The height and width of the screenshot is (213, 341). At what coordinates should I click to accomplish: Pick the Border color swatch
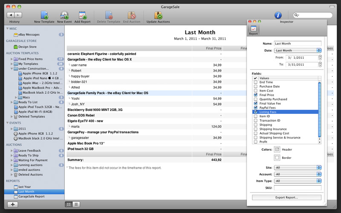pyautogui.click(x=277, y=158)
